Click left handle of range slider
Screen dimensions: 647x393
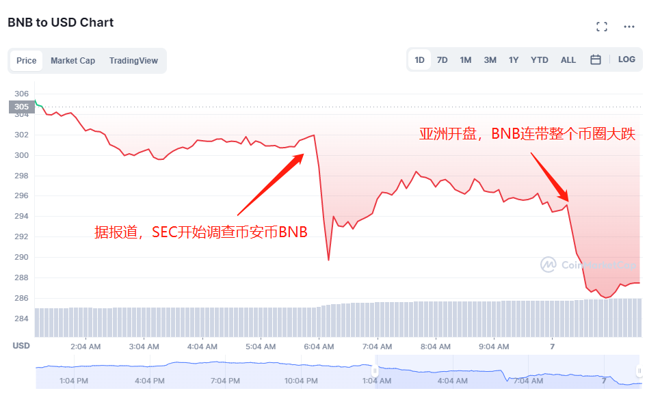click(x=375, y=370)
